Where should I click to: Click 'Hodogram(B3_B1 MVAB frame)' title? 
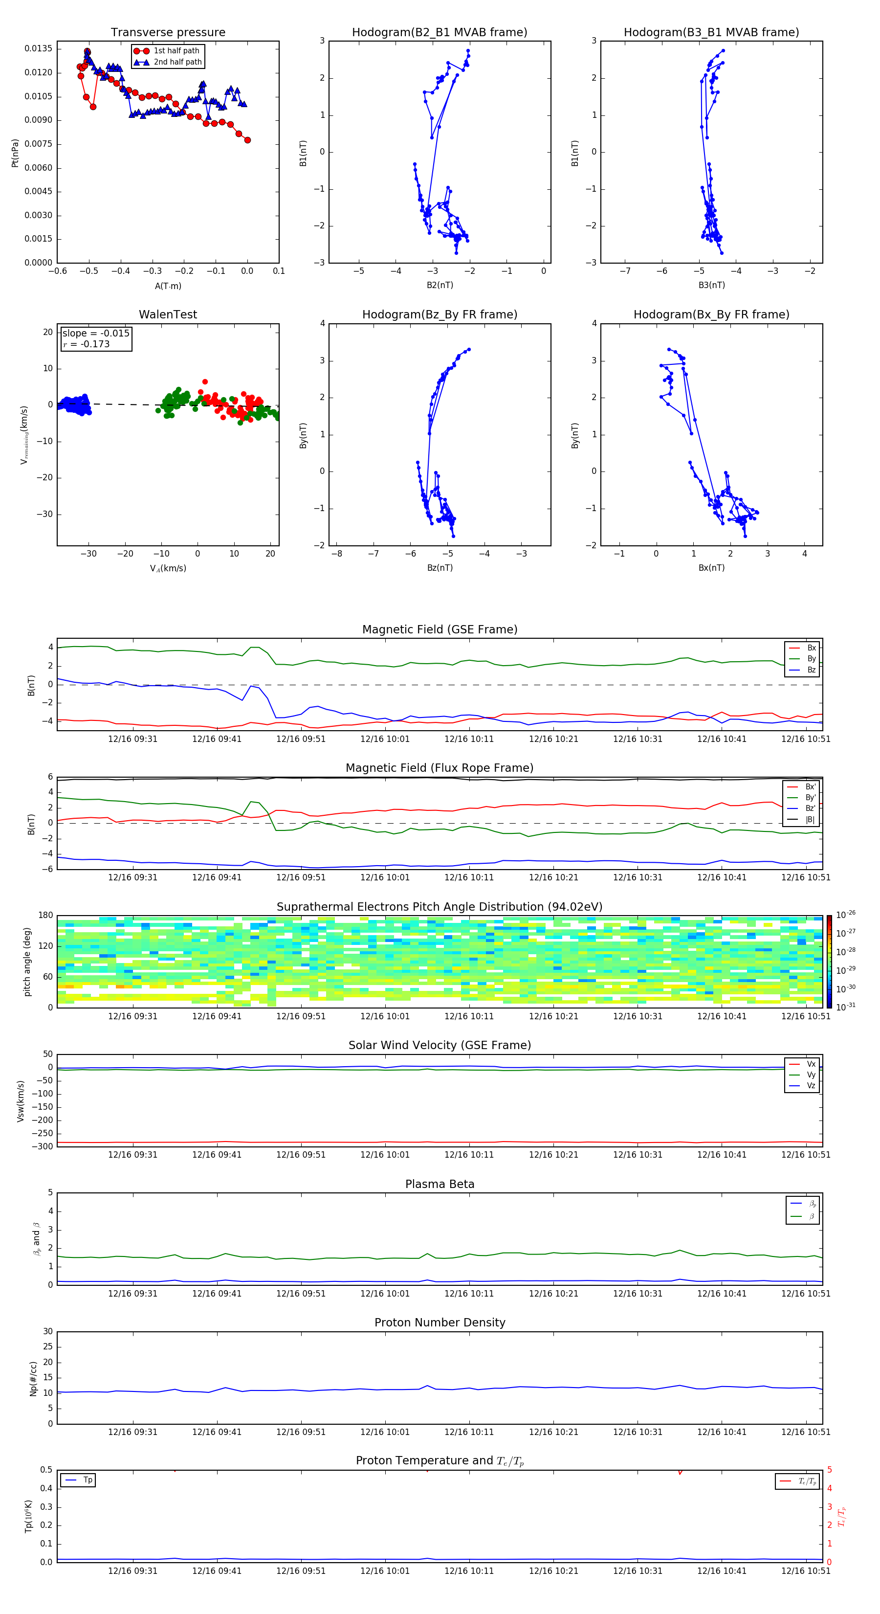tap(711, 33)
